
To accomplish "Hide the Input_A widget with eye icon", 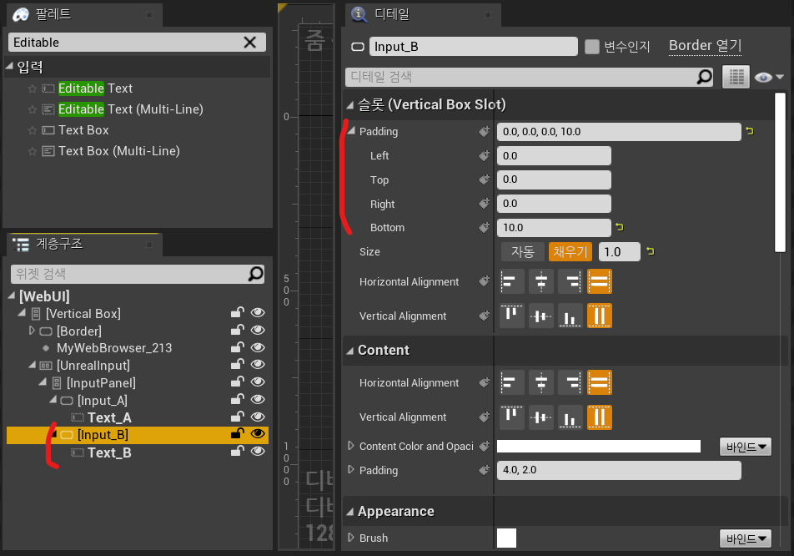I will click(x=258, y=401).
